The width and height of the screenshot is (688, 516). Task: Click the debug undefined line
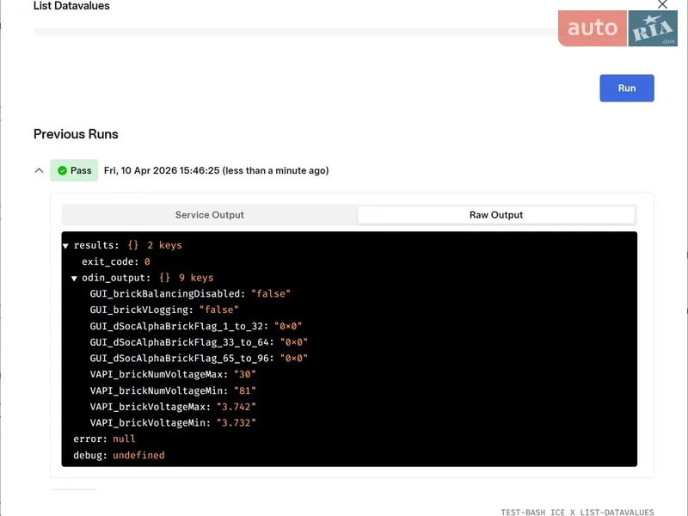click(x=119, y=455)
